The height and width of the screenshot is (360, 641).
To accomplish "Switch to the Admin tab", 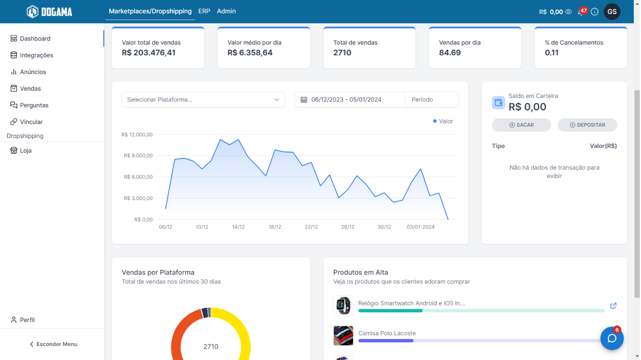I will pos(226,11).
